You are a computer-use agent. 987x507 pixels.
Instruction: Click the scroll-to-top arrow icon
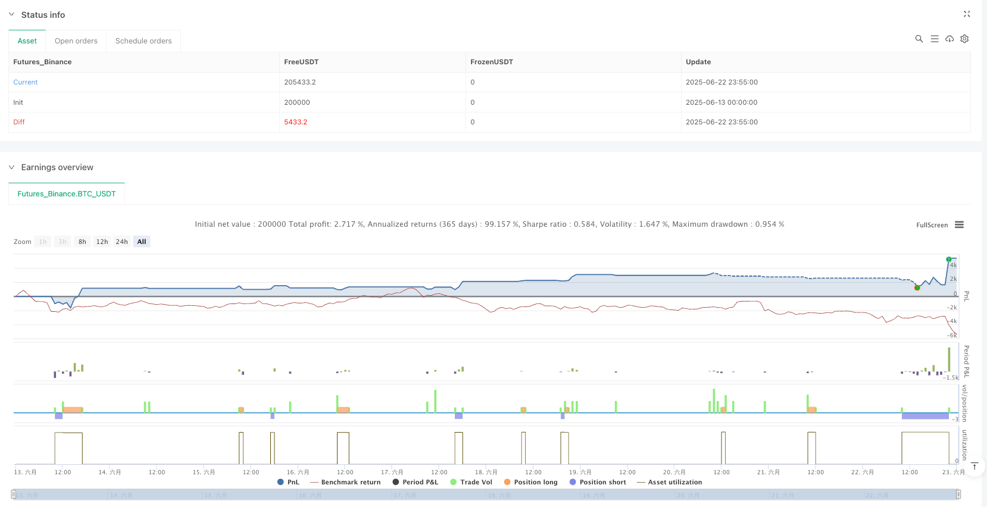point(974,466)
